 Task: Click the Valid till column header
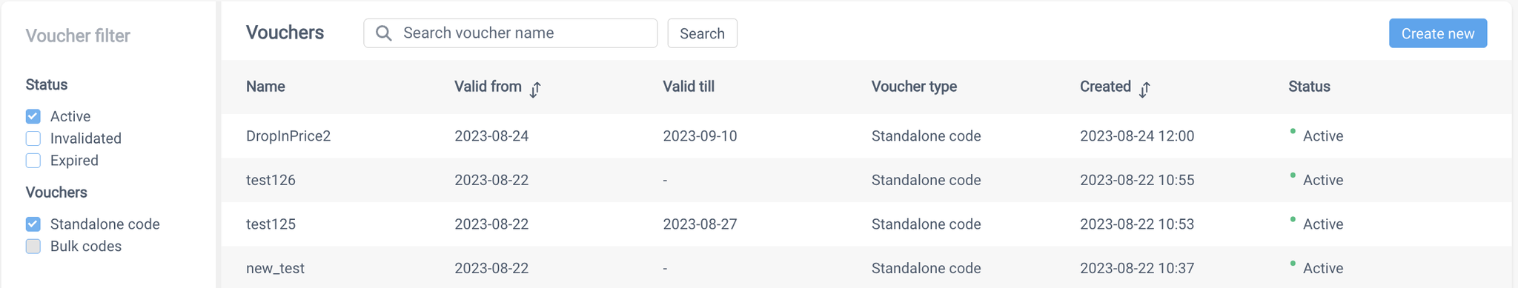689,87
